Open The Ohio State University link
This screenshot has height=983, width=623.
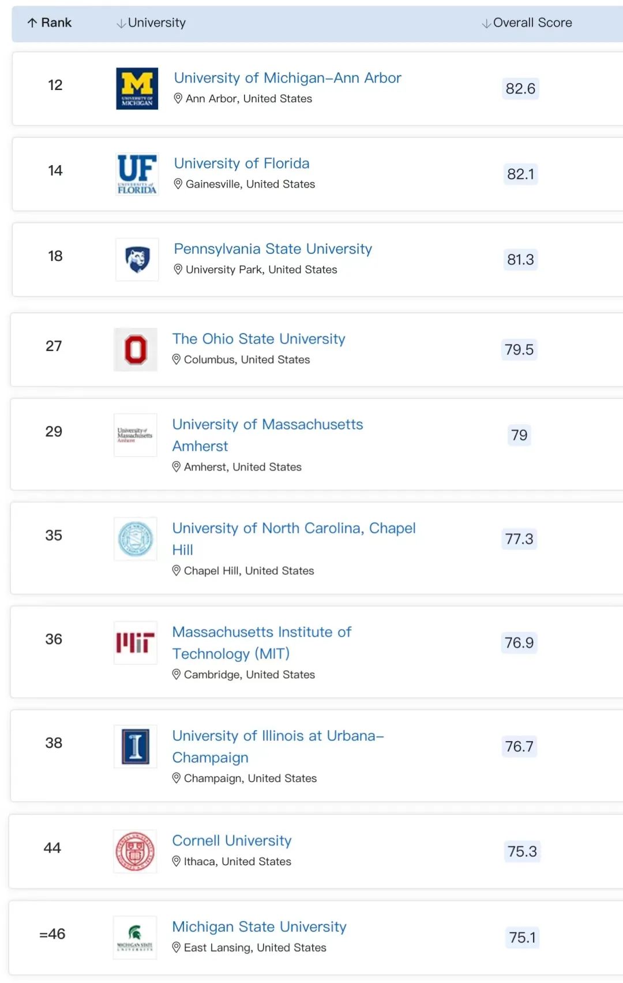pos(258,339)
